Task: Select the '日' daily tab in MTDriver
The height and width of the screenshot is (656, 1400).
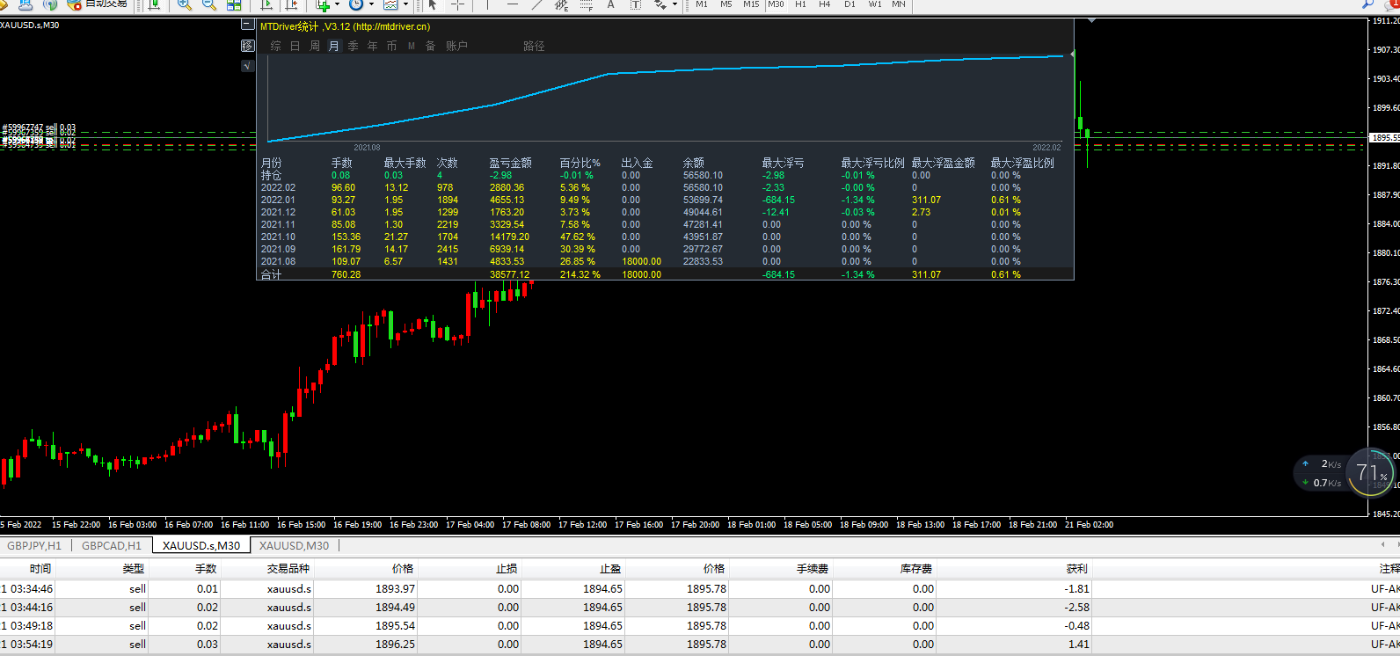Action: pos(295,46)
